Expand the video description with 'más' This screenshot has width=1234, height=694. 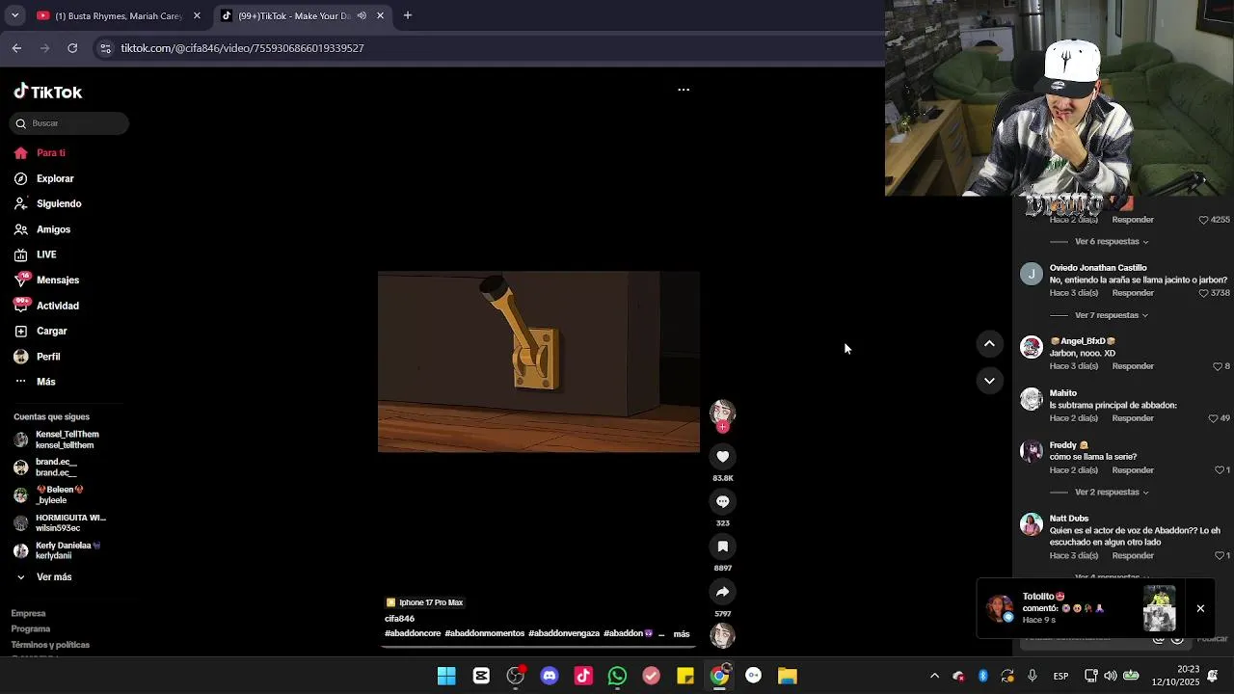682,634
